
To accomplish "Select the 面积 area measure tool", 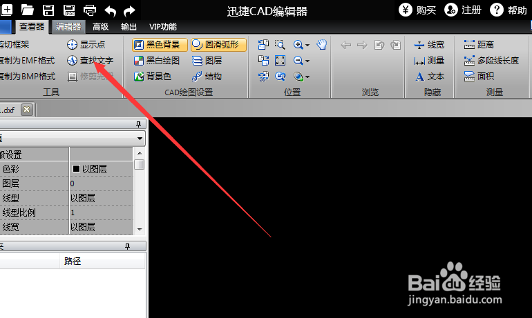I will [479, 76].
